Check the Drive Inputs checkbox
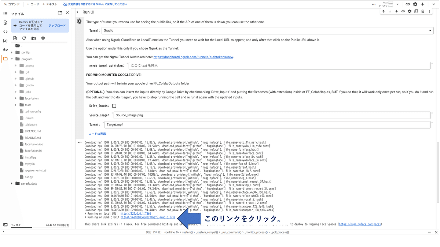440x247 pixels. point(114,106)
